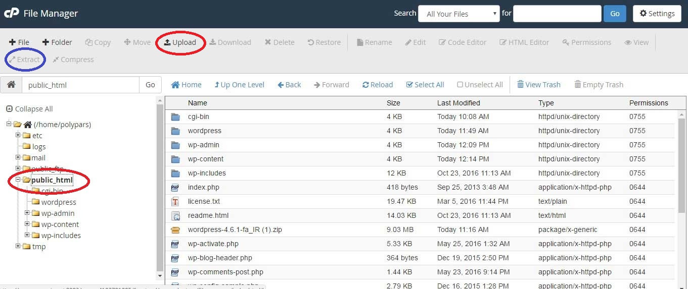Reload the file listing

pos(378,85)
